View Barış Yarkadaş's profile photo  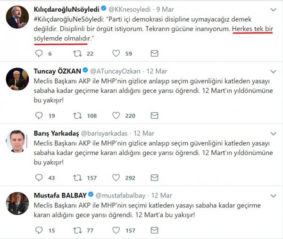(17, 141)
